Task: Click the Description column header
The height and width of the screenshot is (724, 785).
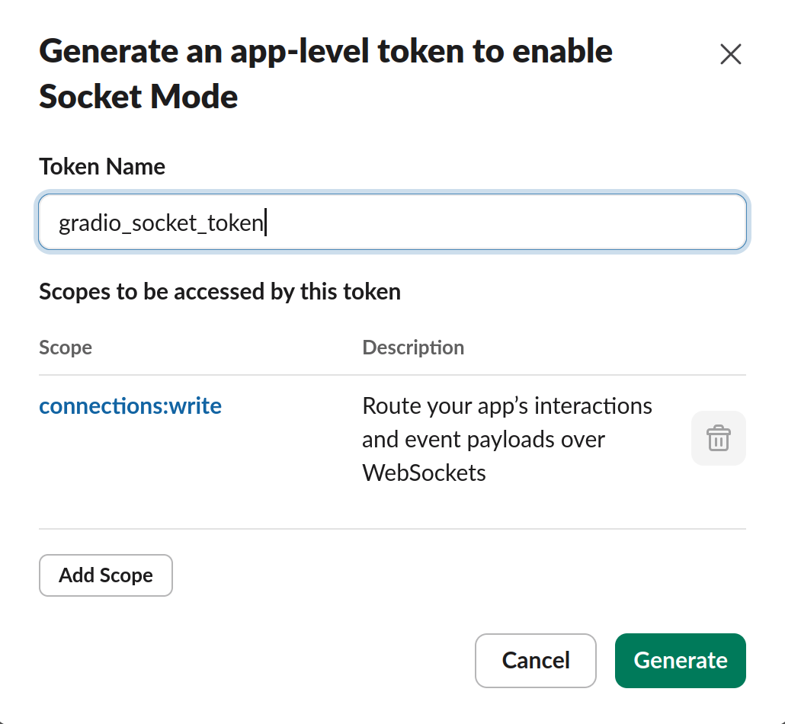Action: 414,348
